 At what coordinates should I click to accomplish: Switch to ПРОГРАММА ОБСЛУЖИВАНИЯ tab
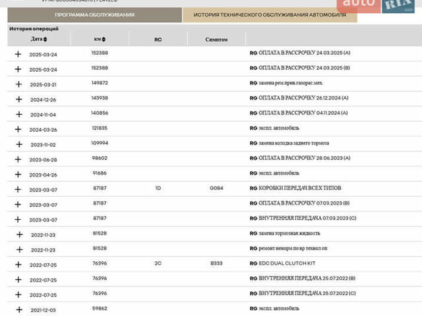pyautogui.click(x=94, y=14)
